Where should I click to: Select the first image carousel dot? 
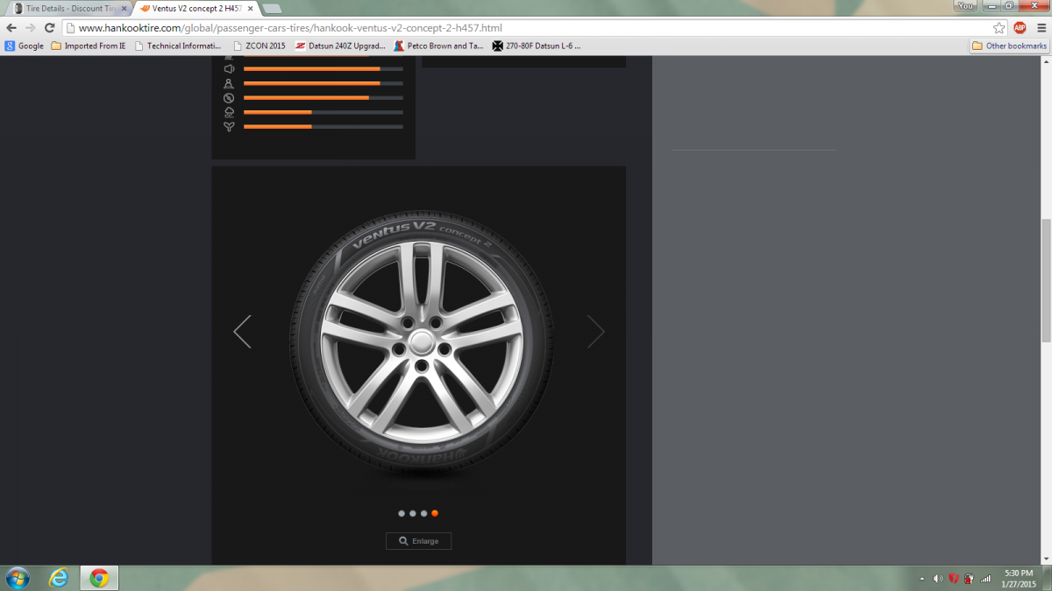click(402, 514)
